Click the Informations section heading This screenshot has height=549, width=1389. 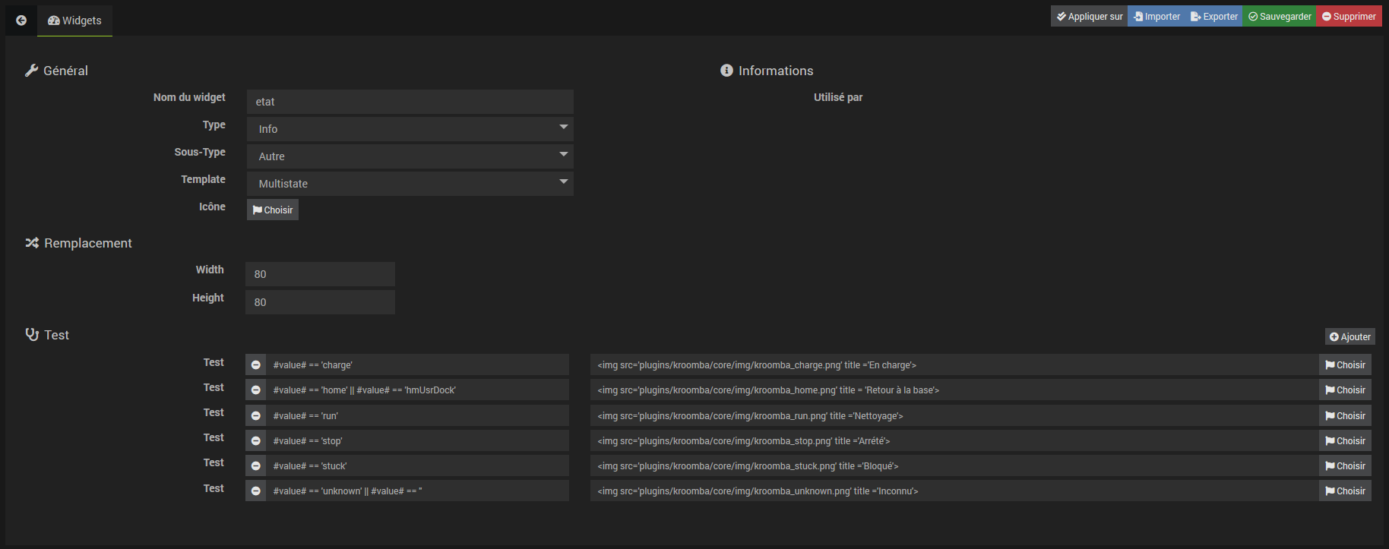pos(767,71)
